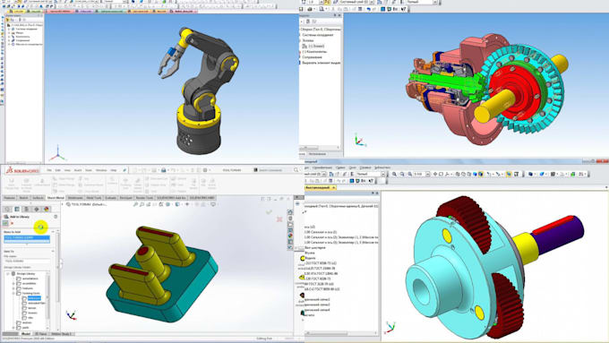
Task: Confirm Add to Library with green check
Action: (5, 223)
